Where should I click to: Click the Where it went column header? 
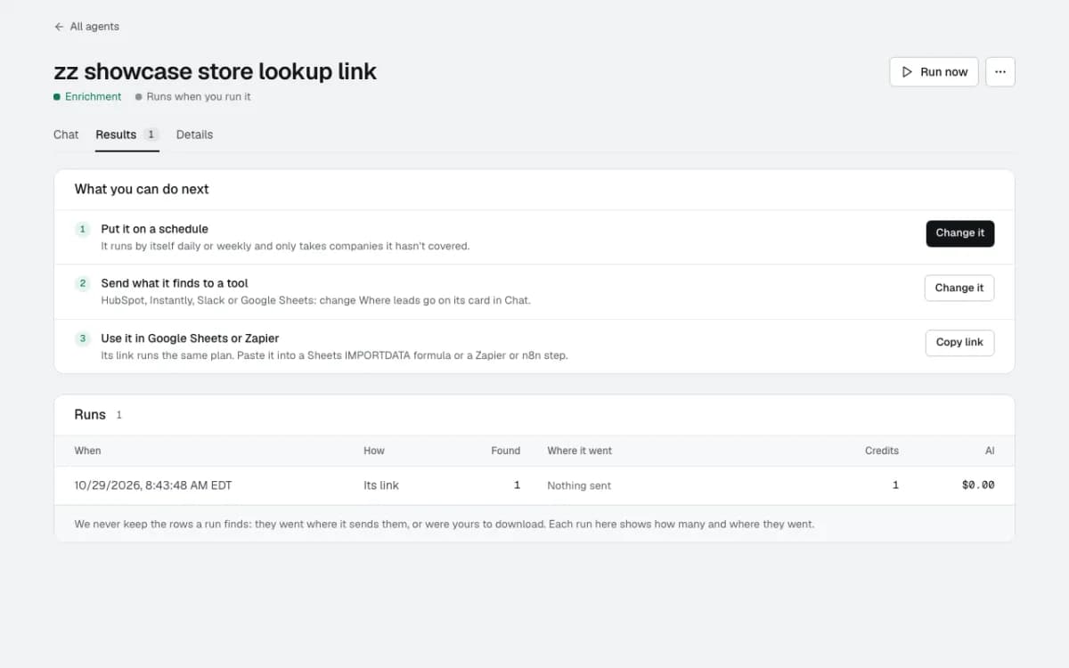click(x=579, y=451)
